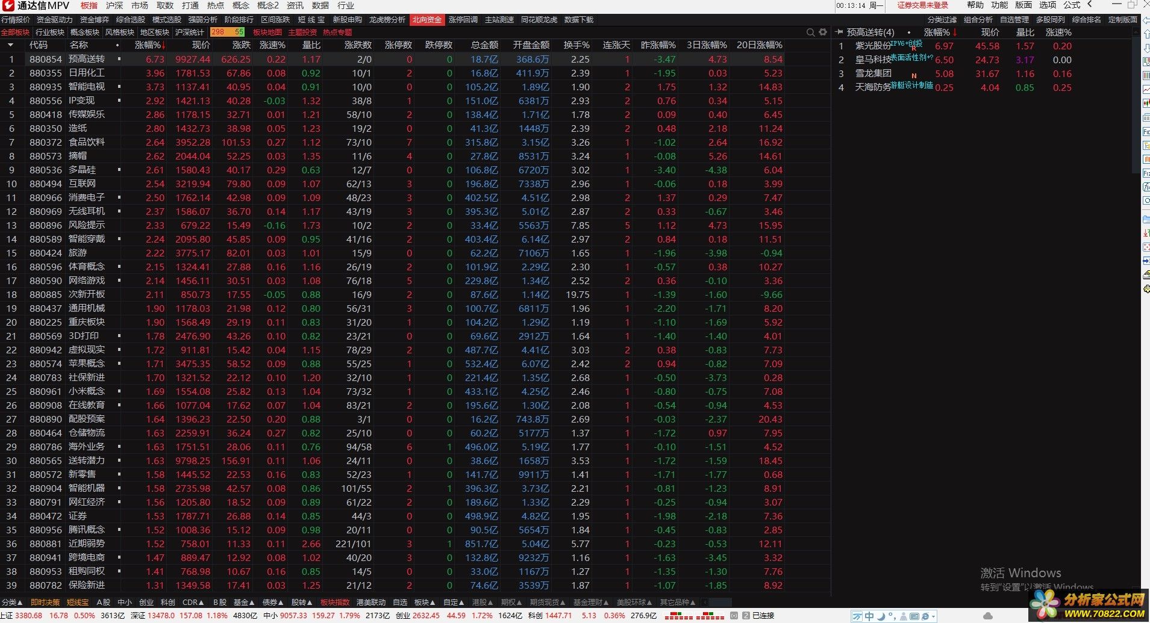Expand the 自定▲ bottom menu
This screenshot has width=1150, height=623.
(x=454, y=602)
